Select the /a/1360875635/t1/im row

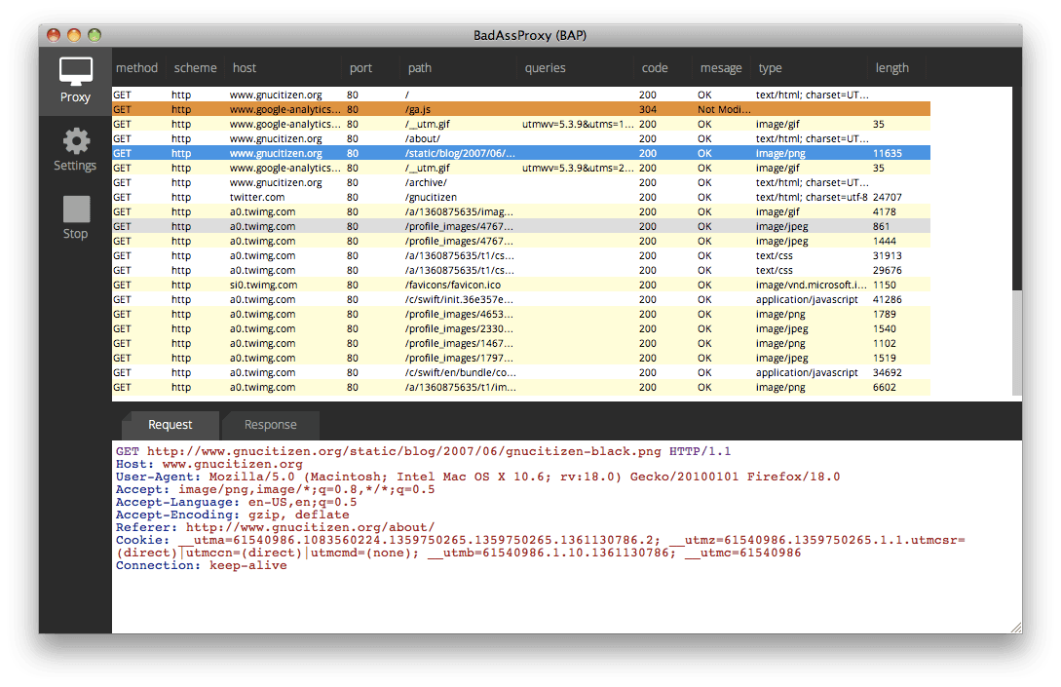click(x=521, y=388)
